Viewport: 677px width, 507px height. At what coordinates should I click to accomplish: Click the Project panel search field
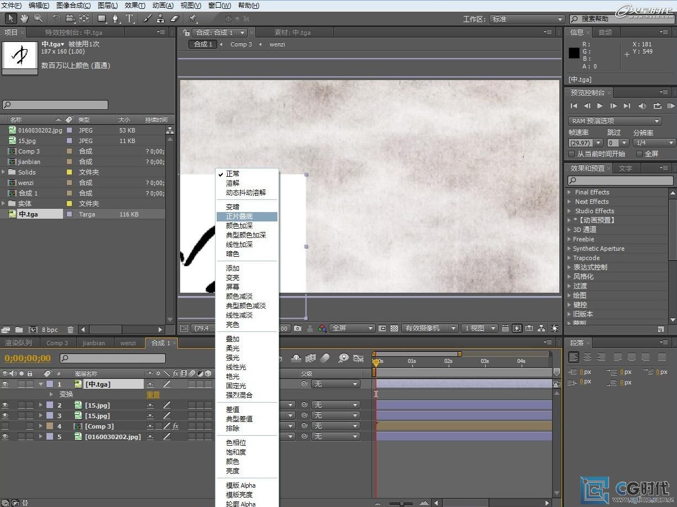(x=55, y=104)
